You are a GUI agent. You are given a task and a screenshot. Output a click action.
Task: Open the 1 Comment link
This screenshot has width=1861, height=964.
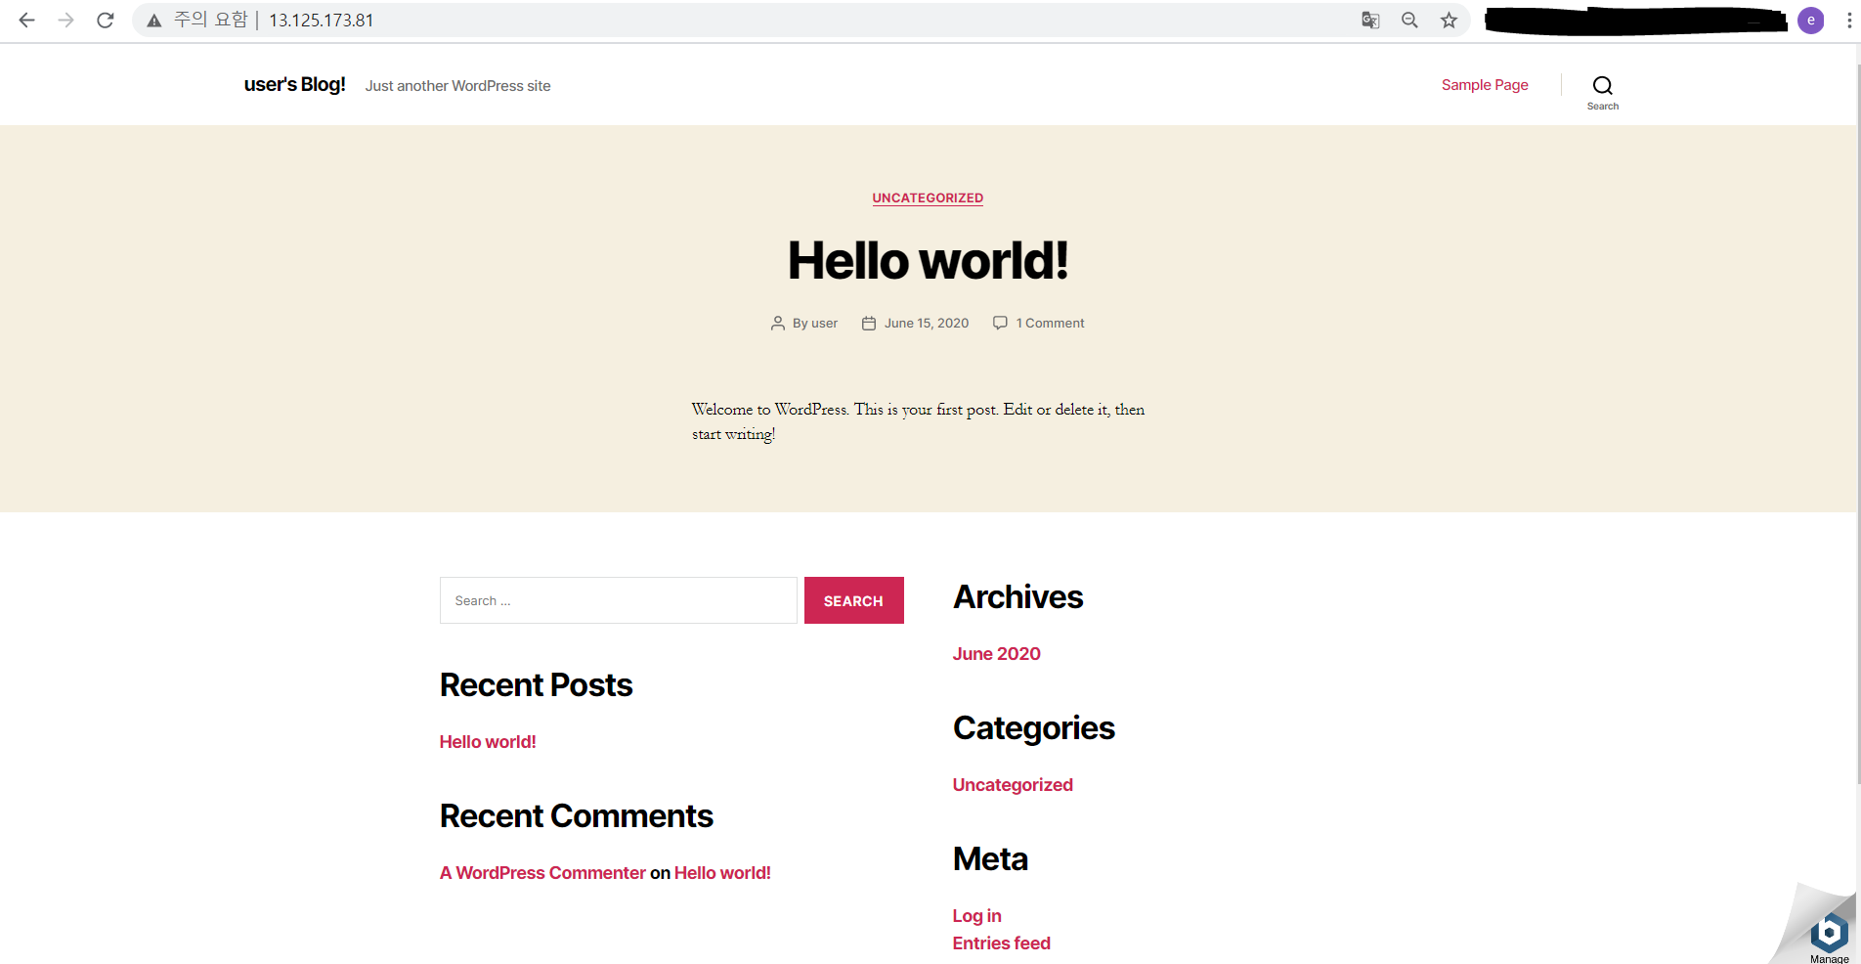point(1049,324)
